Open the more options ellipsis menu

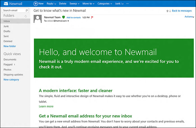tap(127, 4)
